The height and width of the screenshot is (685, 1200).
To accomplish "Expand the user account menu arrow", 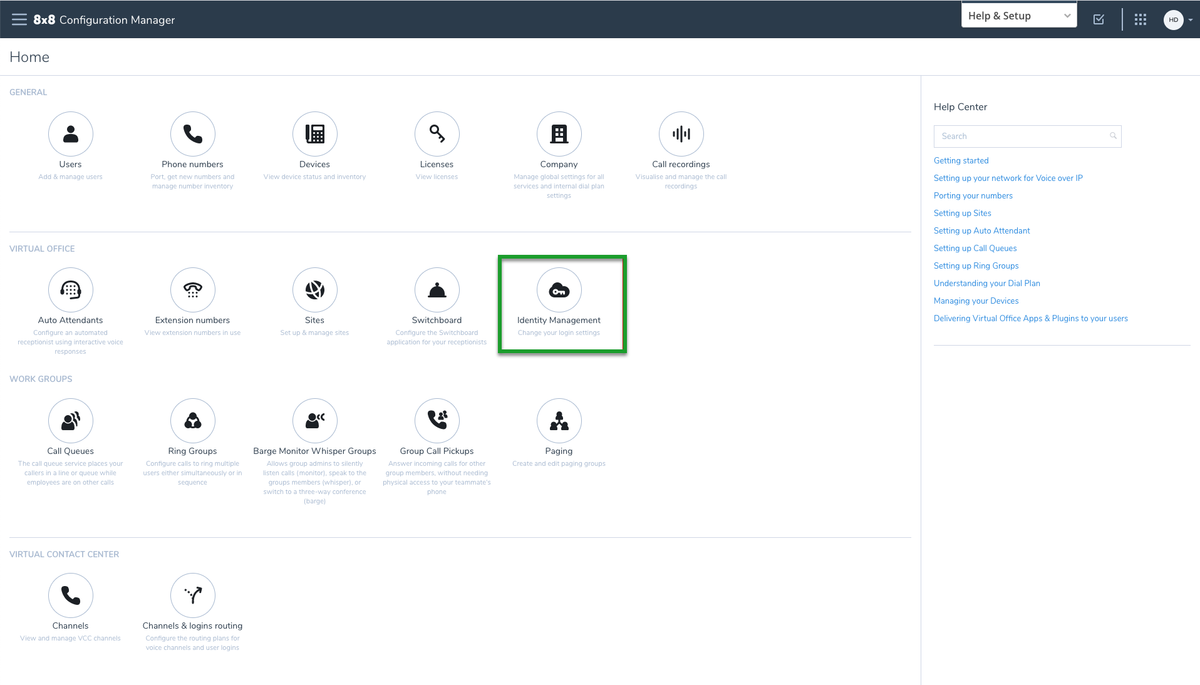I will [1191, 20].
